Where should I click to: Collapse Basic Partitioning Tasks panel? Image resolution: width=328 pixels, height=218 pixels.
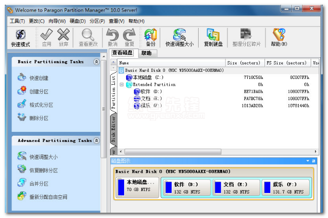click(96, 62)
